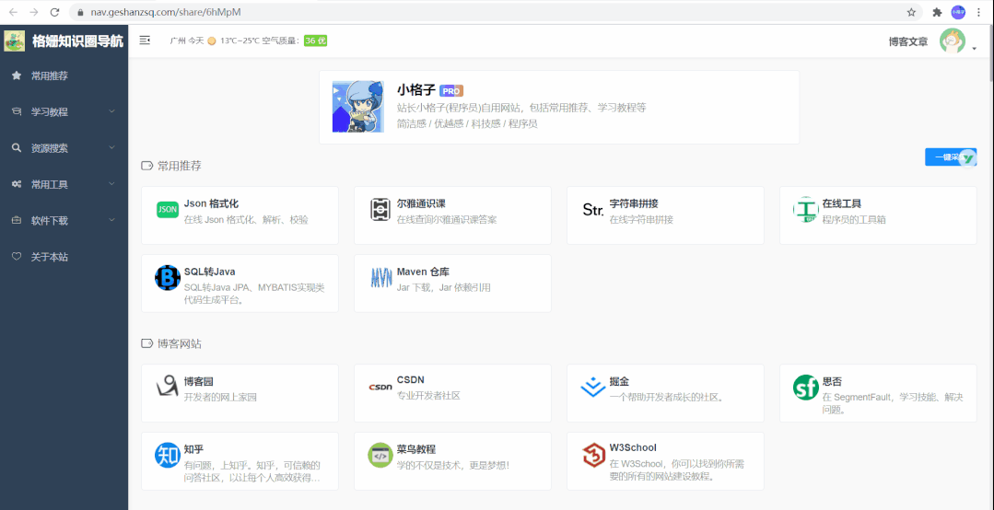Click the browser bookmark star icon

coord(911,12)
